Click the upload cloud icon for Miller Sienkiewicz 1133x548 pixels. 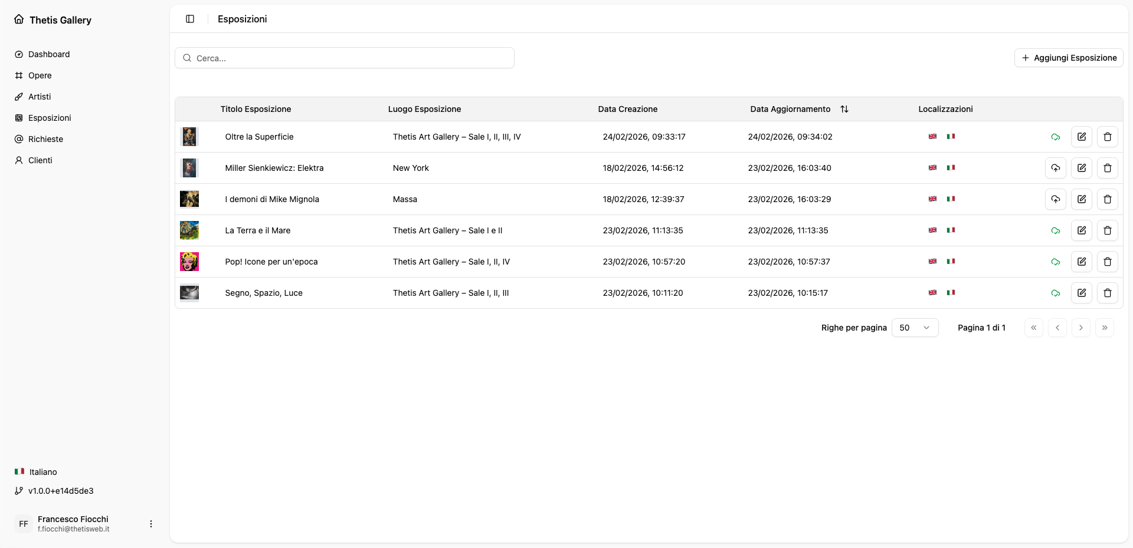(x=1055, y=168)
